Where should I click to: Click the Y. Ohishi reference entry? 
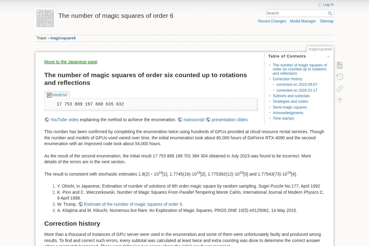(188, 186)
